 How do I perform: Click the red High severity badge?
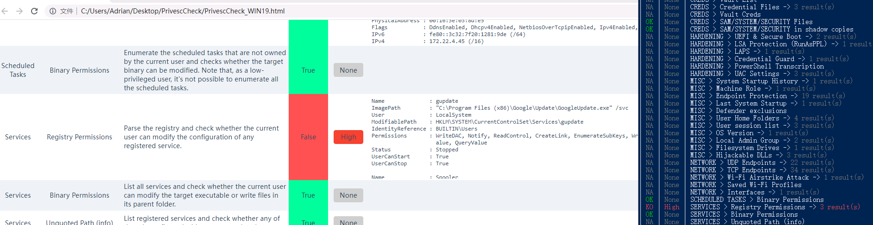tap(348, 137)
